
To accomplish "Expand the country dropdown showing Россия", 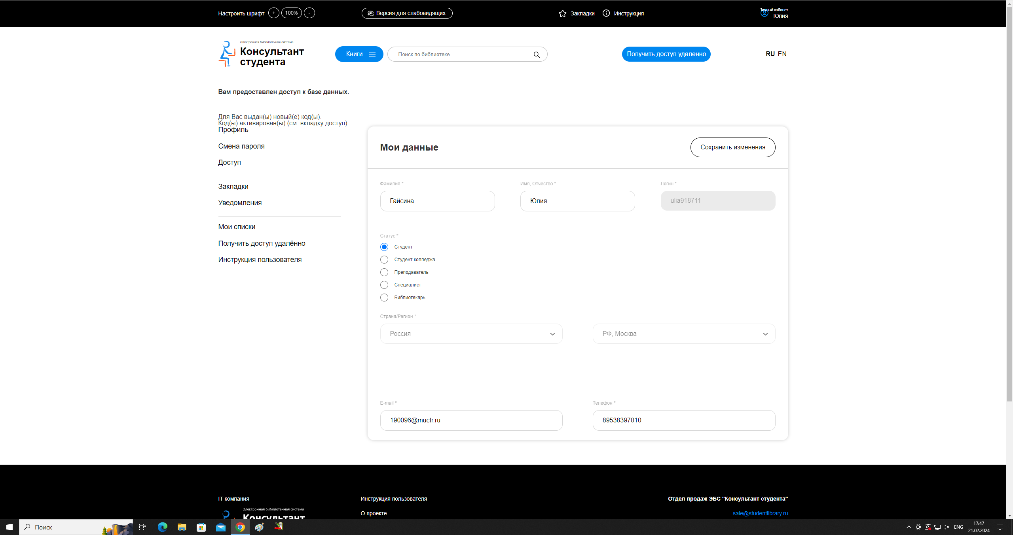I will point(471,334).
